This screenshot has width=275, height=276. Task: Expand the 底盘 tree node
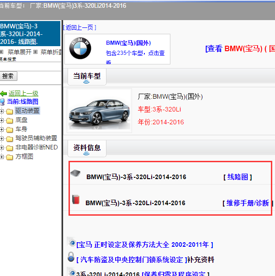(x=1, y=120)
